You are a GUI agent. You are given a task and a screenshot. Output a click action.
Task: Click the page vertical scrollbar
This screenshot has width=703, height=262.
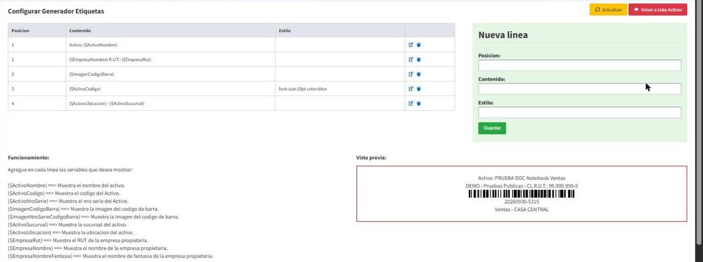(699, 123)
